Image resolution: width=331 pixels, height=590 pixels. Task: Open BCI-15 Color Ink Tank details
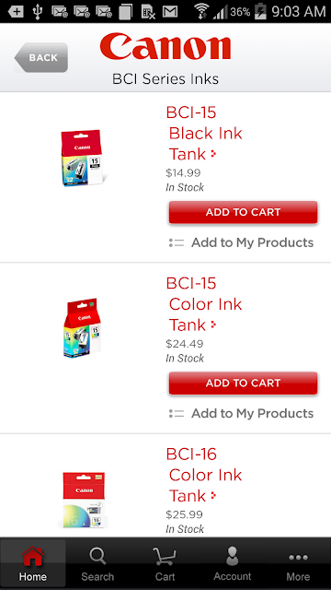(x=204, y=304)
